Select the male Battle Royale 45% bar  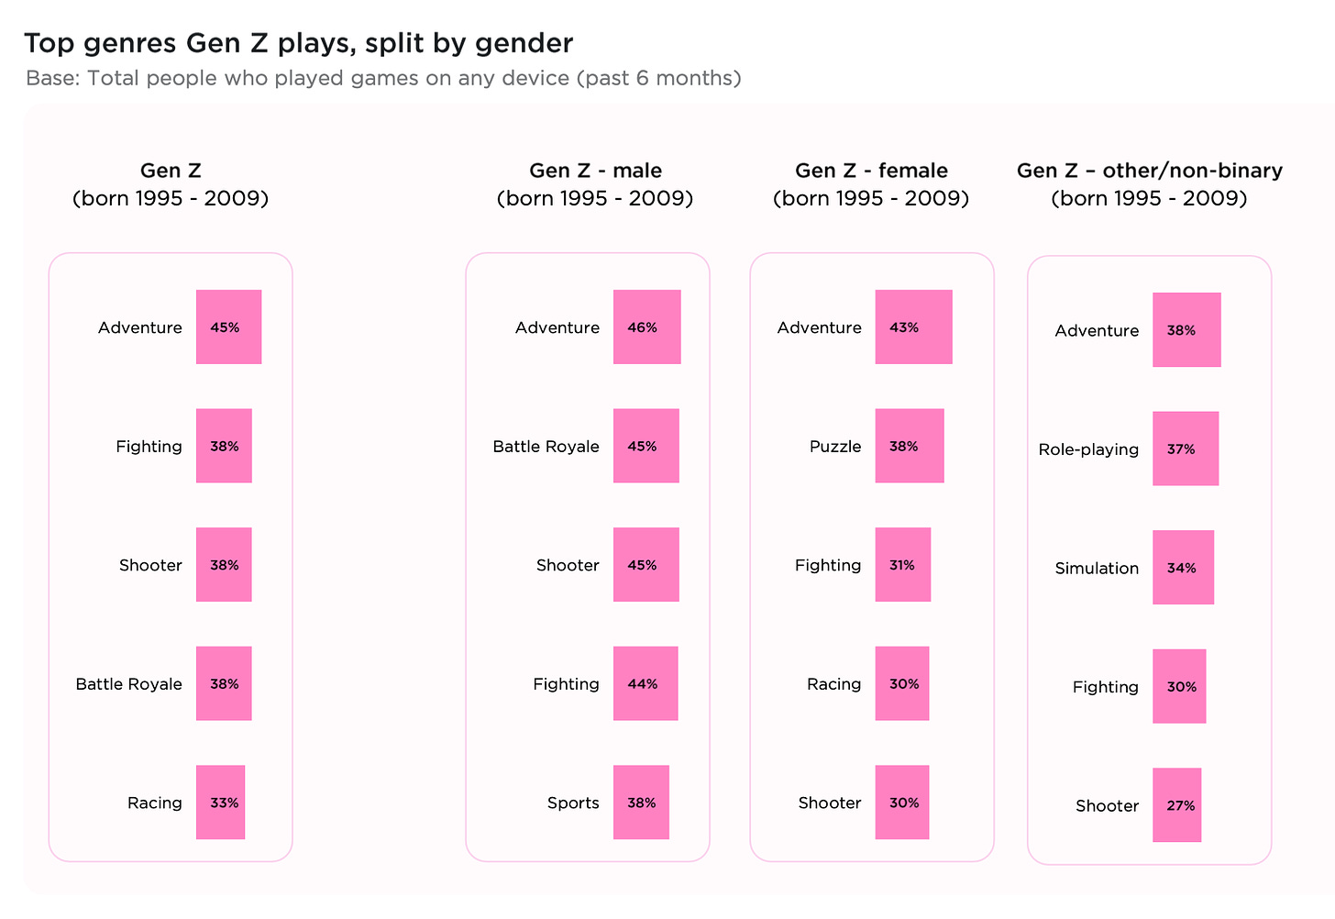click(645, 446)
